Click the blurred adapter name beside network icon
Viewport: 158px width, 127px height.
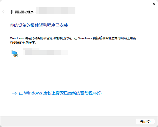pos(46,51)
